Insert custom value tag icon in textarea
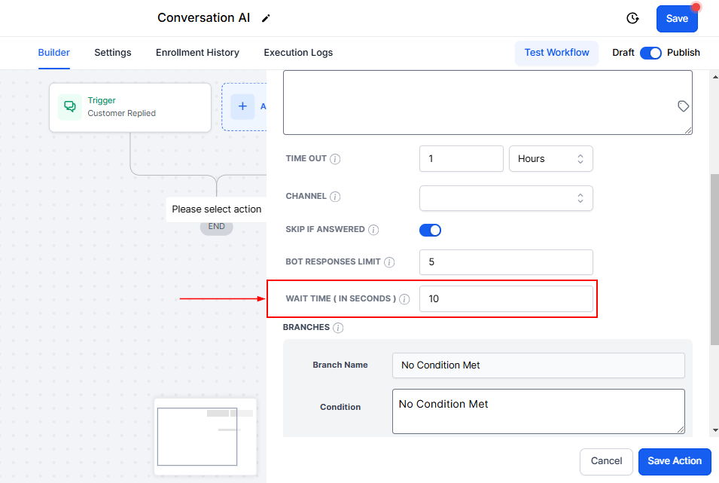The height and width of the screenshot is (483, 719). (x=683, y=106)
